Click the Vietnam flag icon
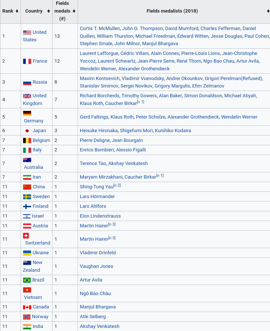 (x=27, y=290)
